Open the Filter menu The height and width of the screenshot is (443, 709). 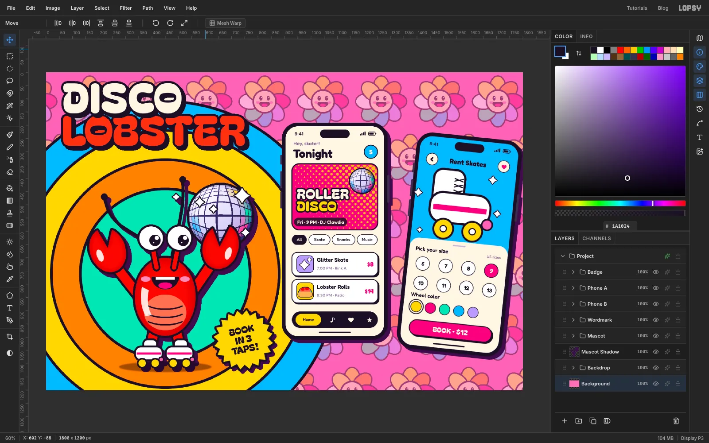click(x=126, y=8)
